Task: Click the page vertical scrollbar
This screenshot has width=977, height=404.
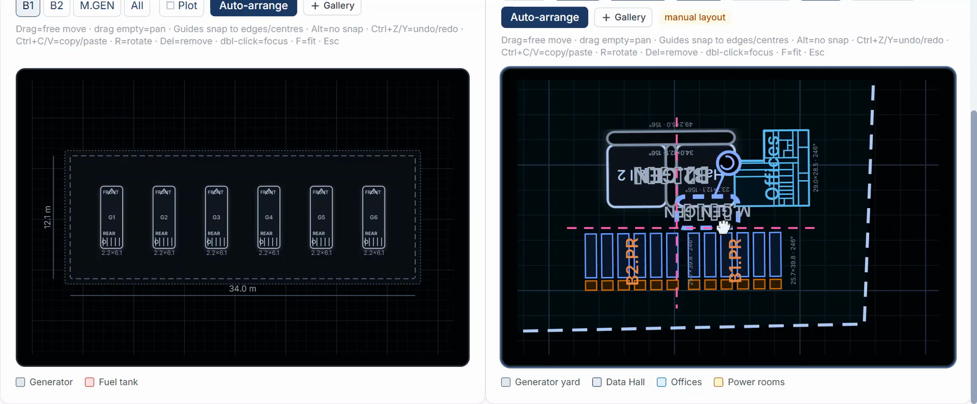Action: coord(973,256)
